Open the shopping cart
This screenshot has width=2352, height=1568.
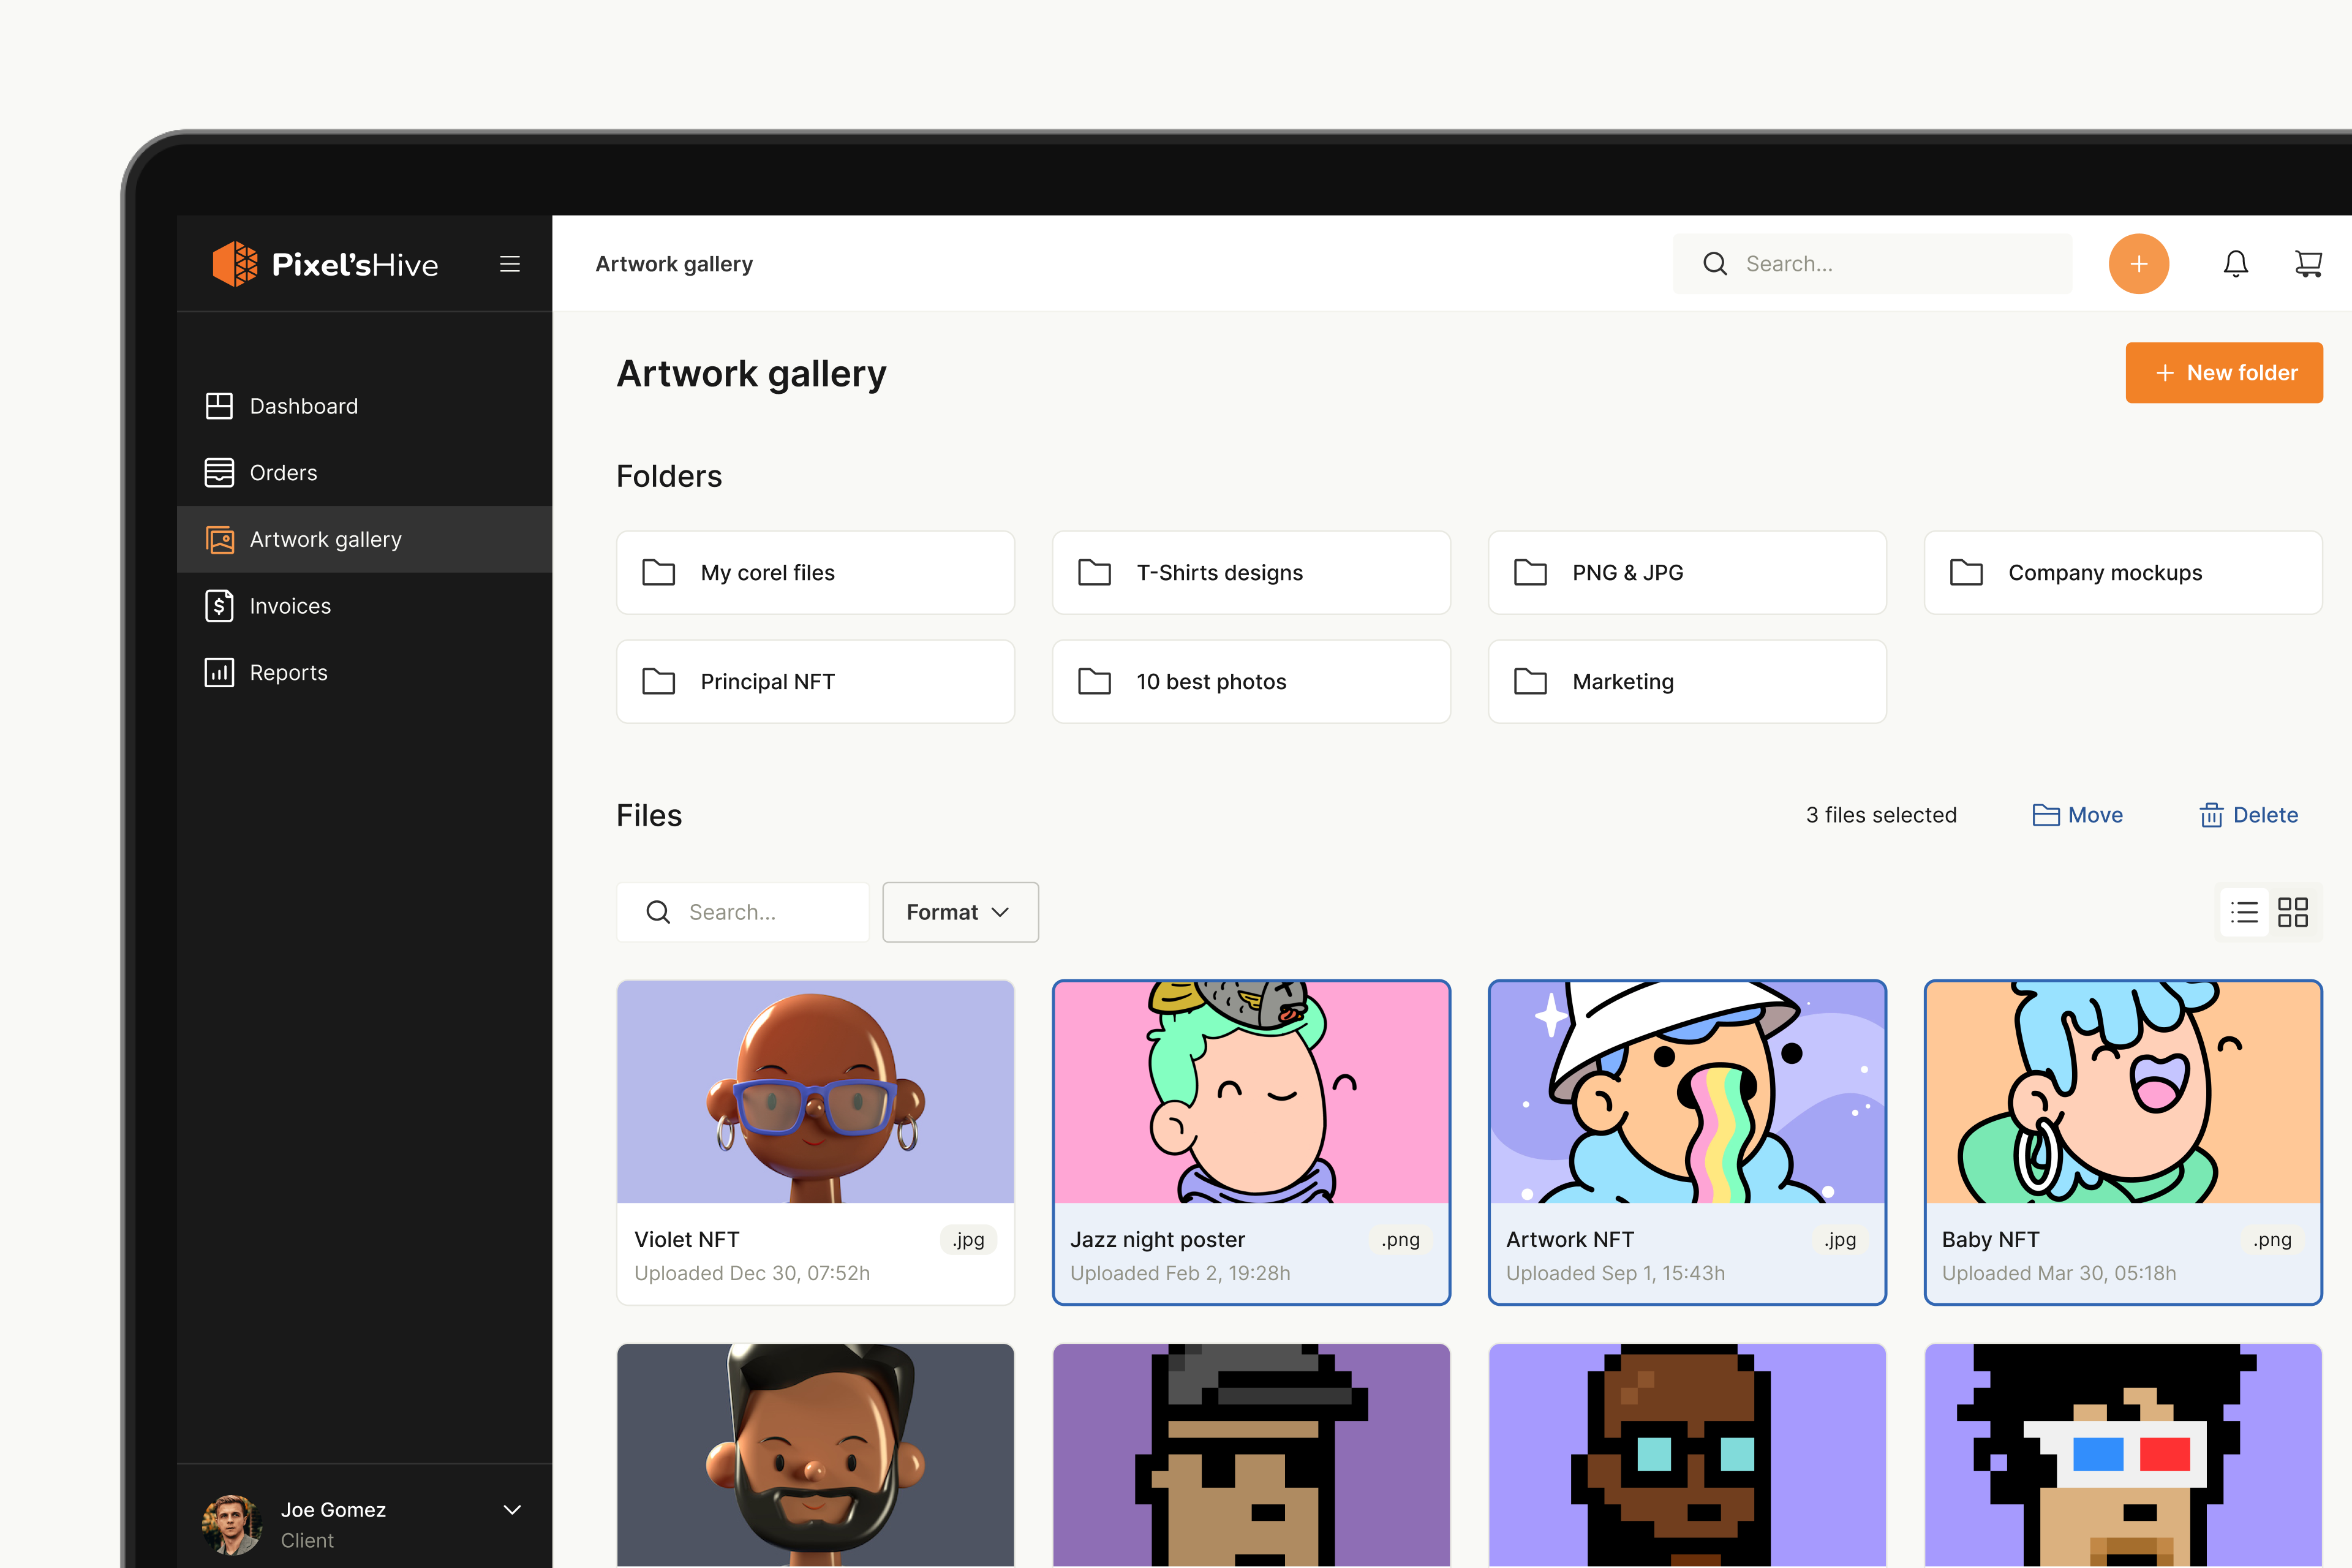click(x=2308, y=264)
